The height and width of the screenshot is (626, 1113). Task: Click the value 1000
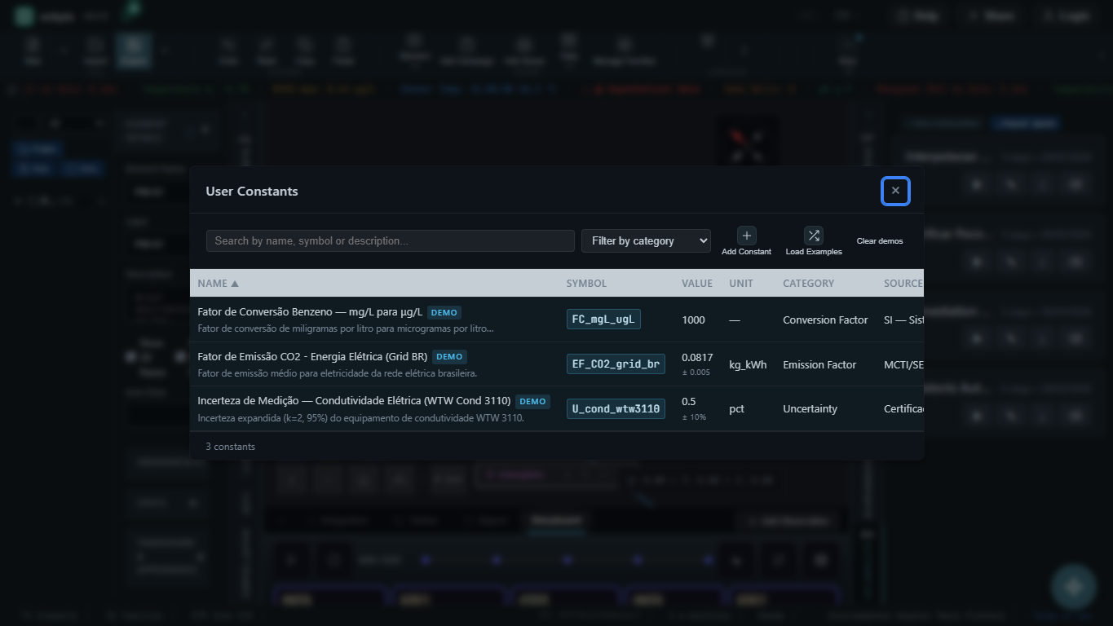[693, 320]
